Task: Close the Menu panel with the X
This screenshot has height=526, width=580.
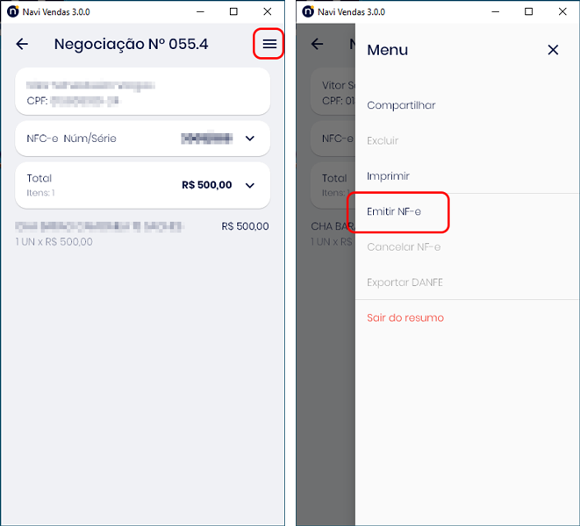Action: point(553,50)
